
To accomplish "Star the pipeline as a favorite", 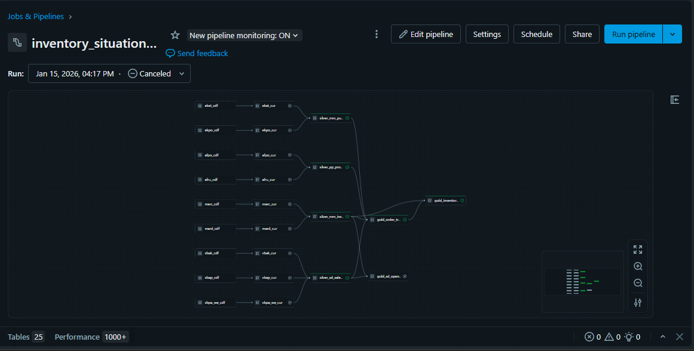I will (x=175, y=35).
